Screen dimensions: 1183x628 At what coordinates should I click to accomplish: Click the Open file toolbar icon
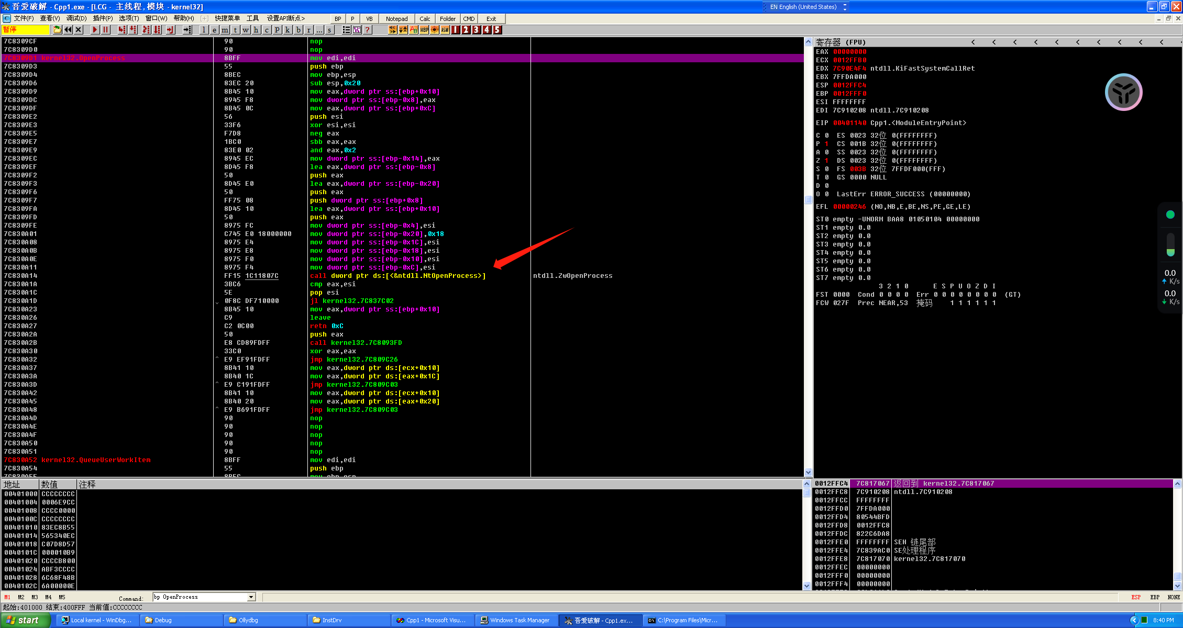tap(57, 30)
